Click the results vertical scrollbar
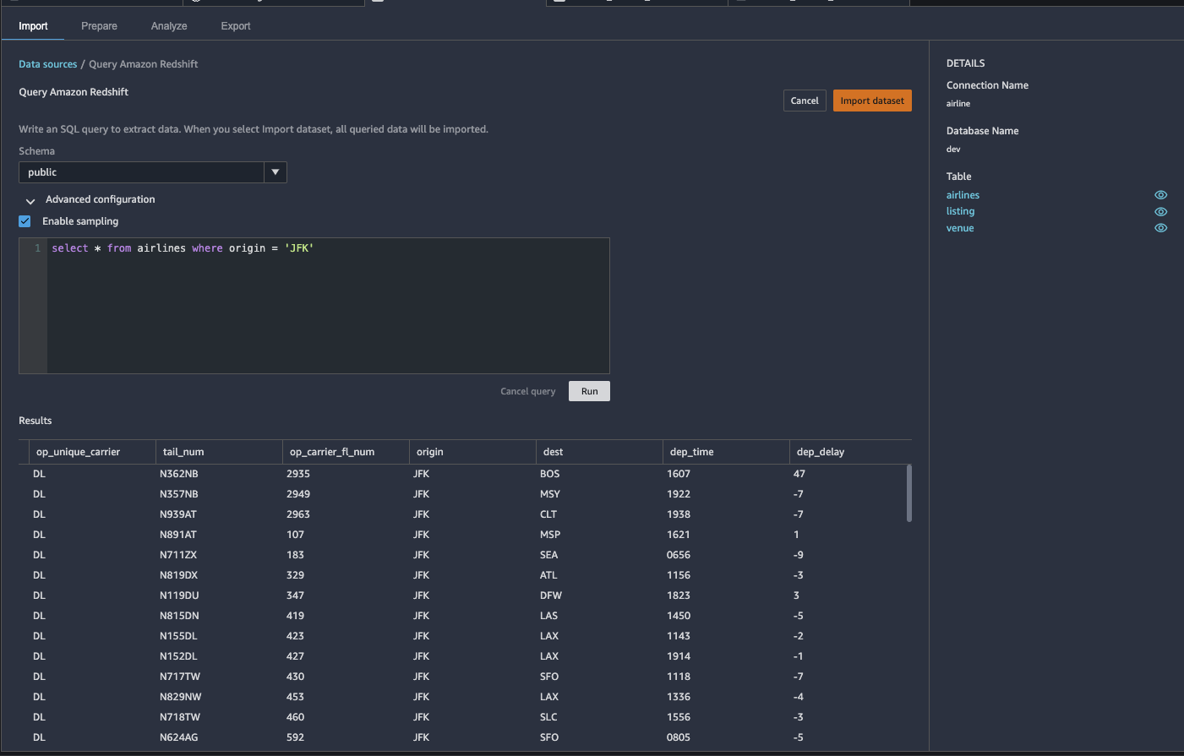 908,493
